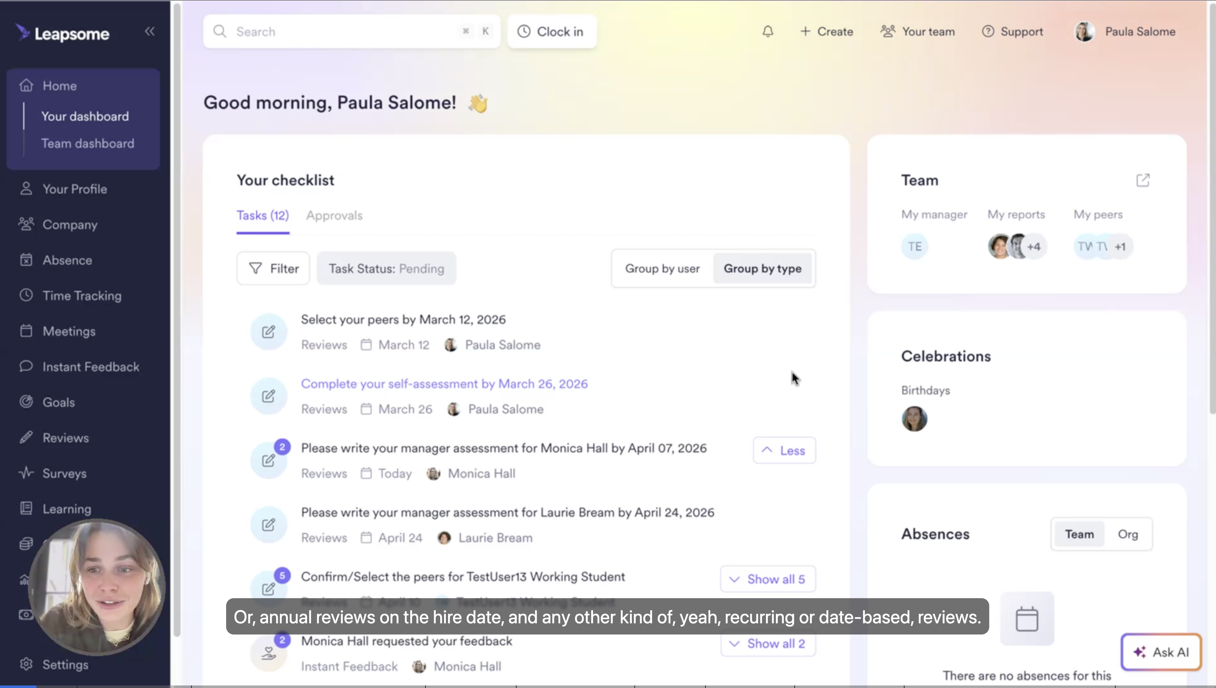The height and width of the screenshot is (688, 1216).
Task: Open Settings gear in sidebar
Action: (x=26, y=664)
